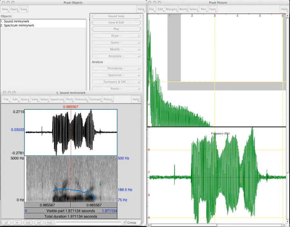Open the Pitch menu in Sound editor

point(70,99)
